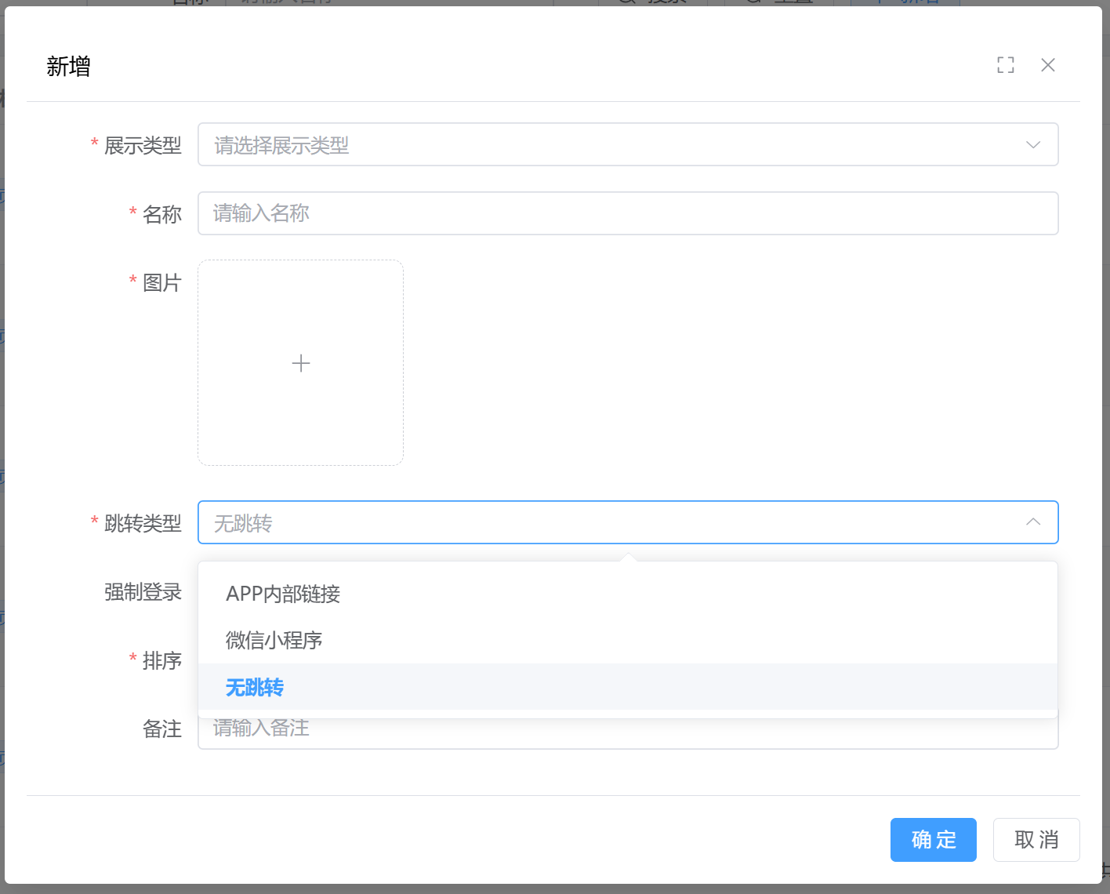Screen dimensions: 1110x894
Task: Click the 新增 dialog title
Action: pyautogui.click(x=68, y=67)
